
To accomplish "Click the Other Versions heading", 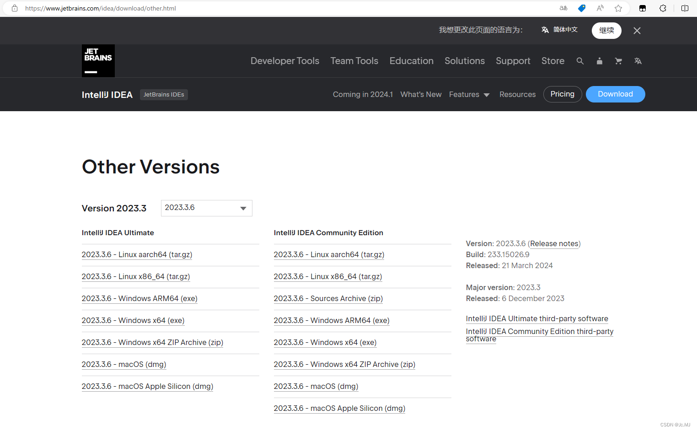I will pos(151,167).
